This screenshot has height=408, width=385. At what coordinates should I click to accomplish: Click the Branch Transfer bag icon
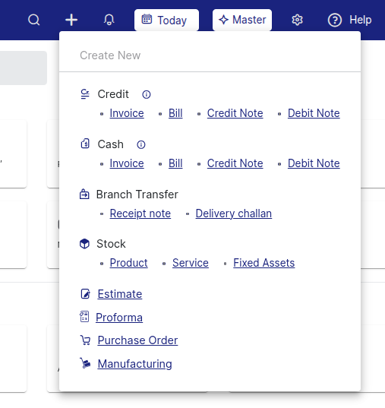(84, 194)
